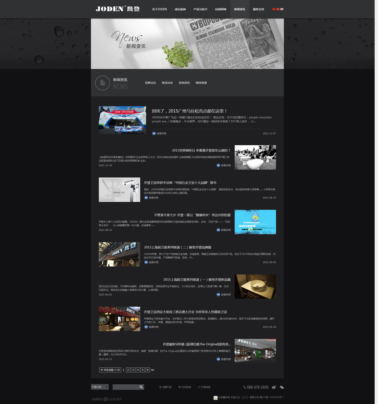The image size is (378, 404).
Task: Open the Xi'an store opening article thumbnail
Action: 119,319
